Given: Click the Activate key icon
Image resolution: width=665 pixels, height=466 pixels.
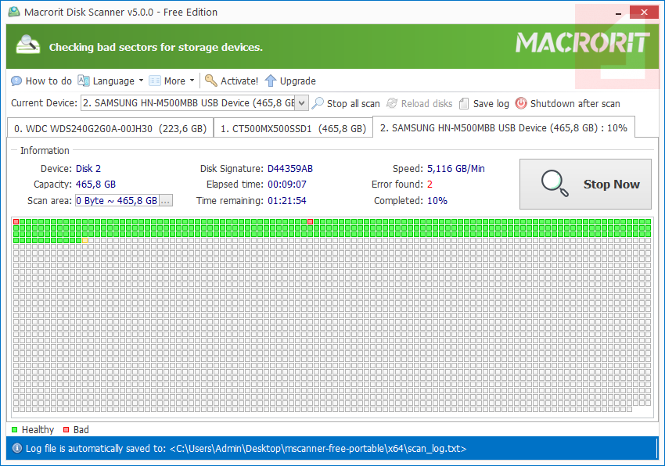Looking at the screenshot, I should 210,80.
